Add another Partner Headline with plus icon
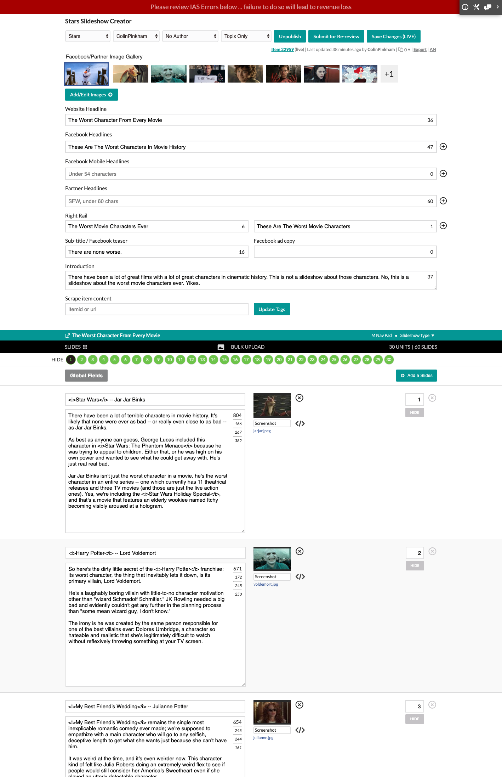Image resolution: width=502 pixels, height=777 pixels. 443,201
